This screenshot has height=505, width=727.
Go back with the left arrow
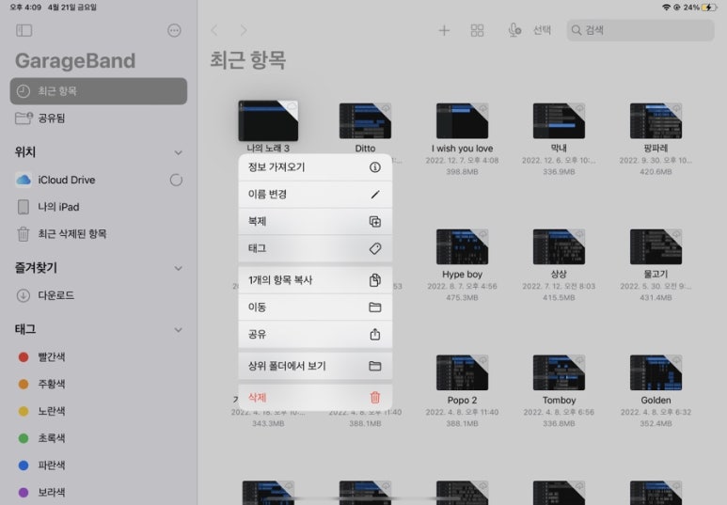(214, 31)
